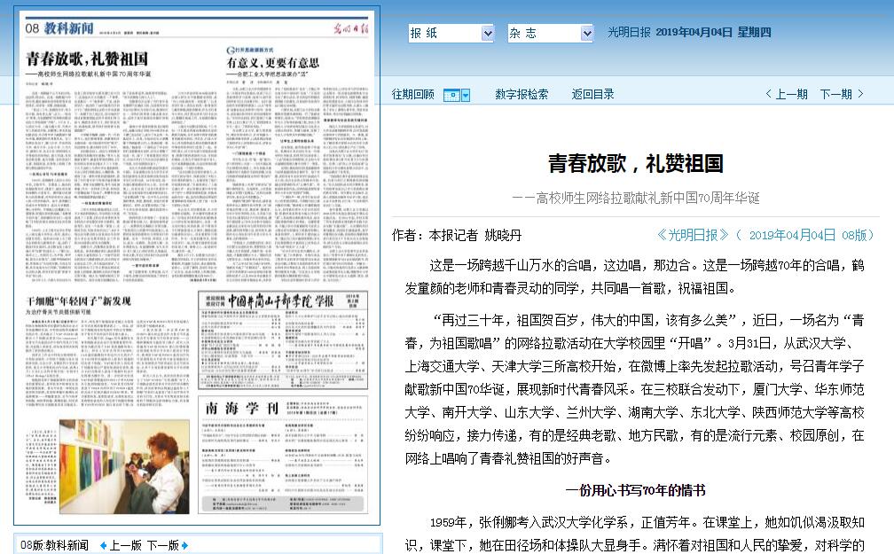Click the 《光明日报》 source link beside the date
This screenshot has width=894, height=554.
(692, 235)
